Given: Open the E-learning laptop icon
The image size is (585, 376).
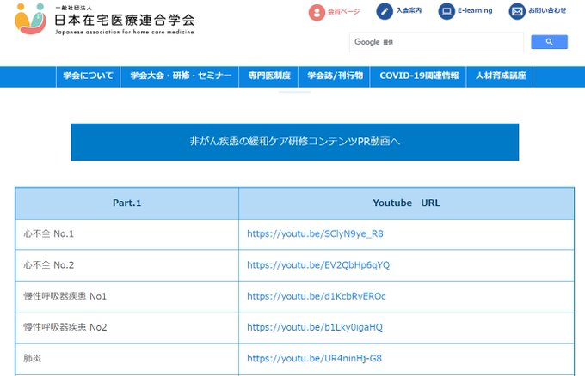Looking at the screenshot, I should (446, 11).
